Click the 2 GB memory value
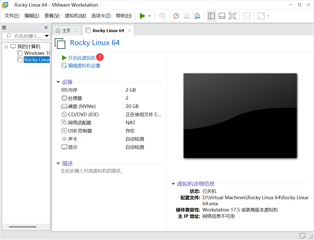 pos(131,90)
